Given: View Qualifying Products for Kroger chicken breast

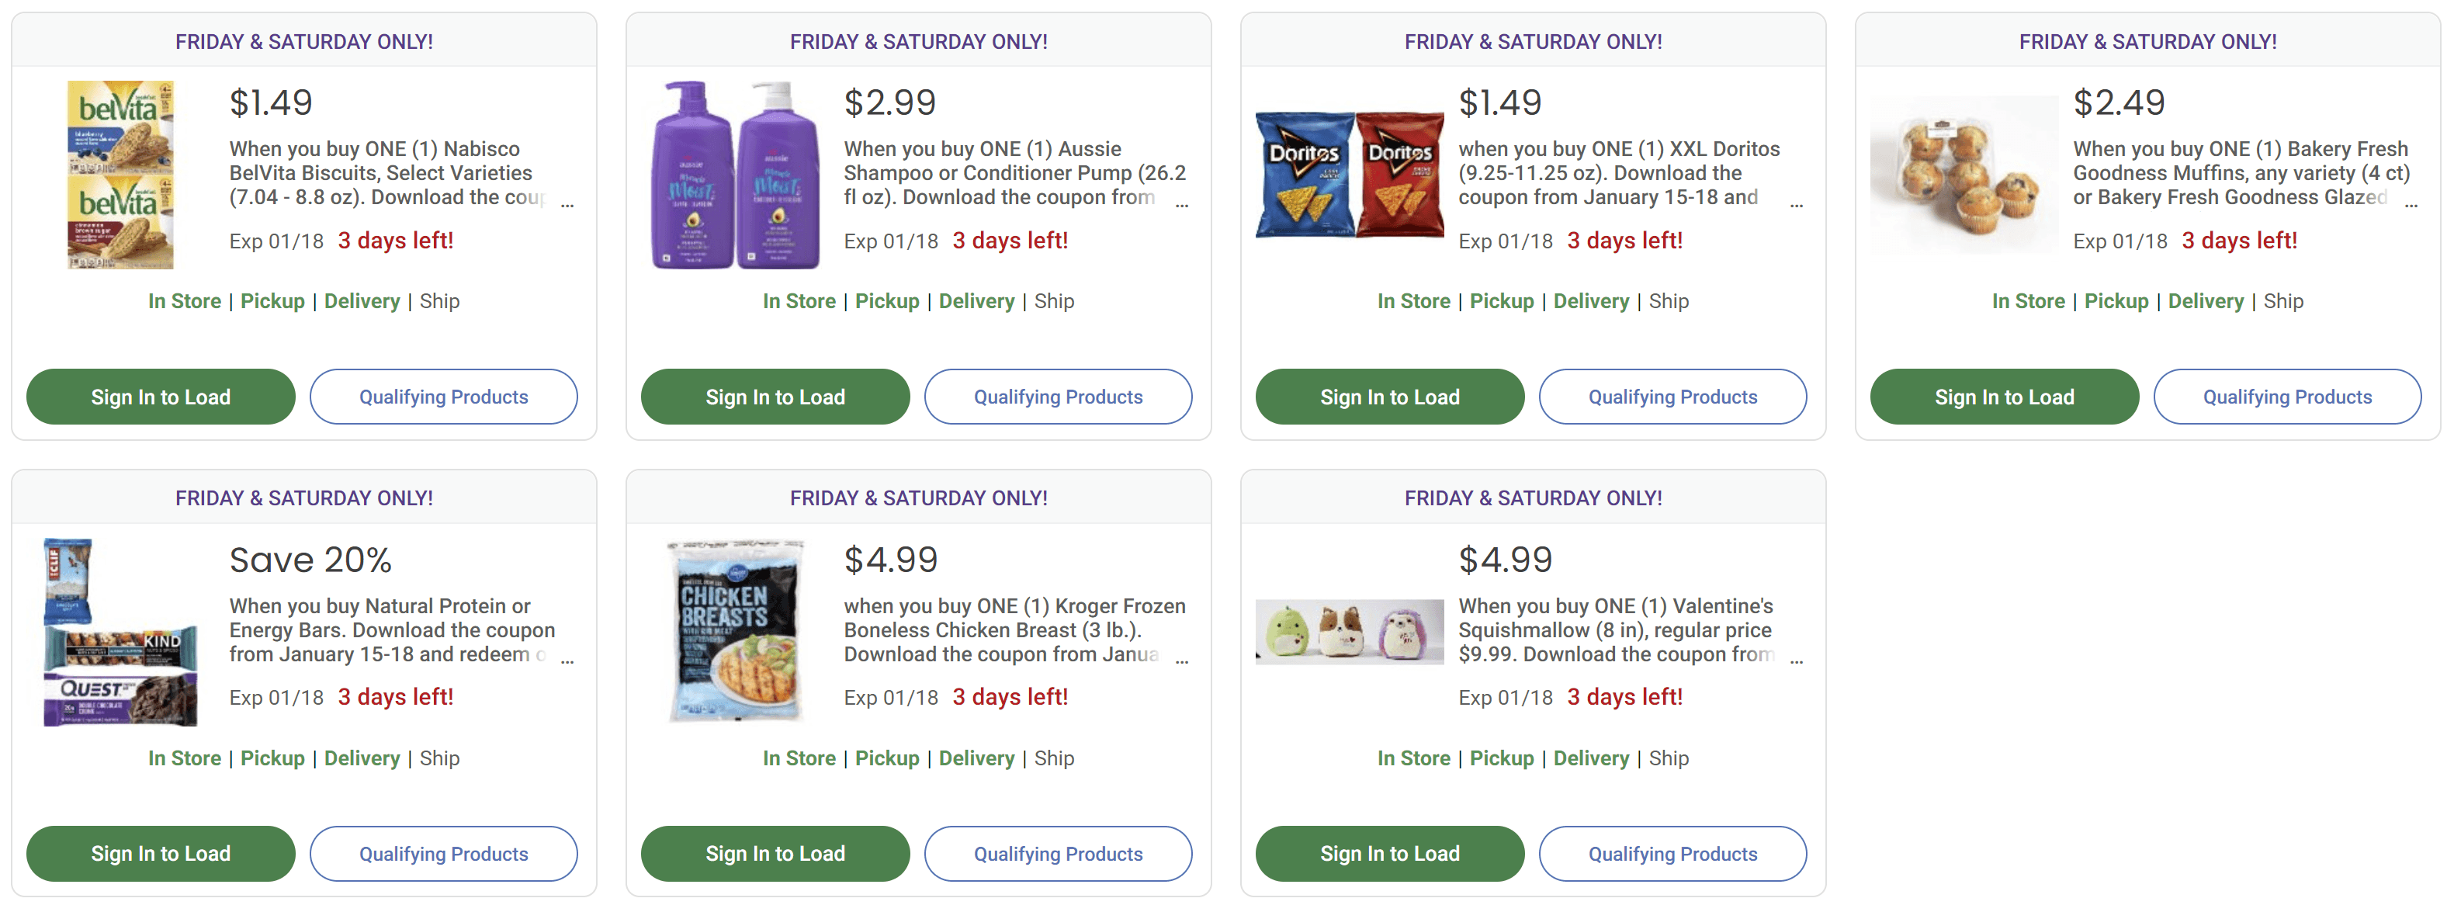Looking at the screenshot, I should (x=1058, y=853).
